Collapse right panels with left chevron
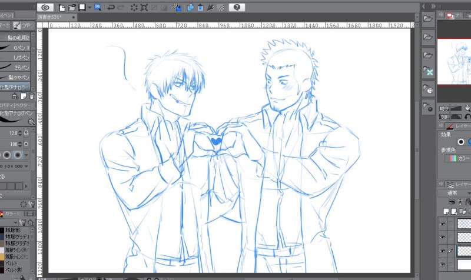This screenshot has height=280, width=471. pos(423,6)
